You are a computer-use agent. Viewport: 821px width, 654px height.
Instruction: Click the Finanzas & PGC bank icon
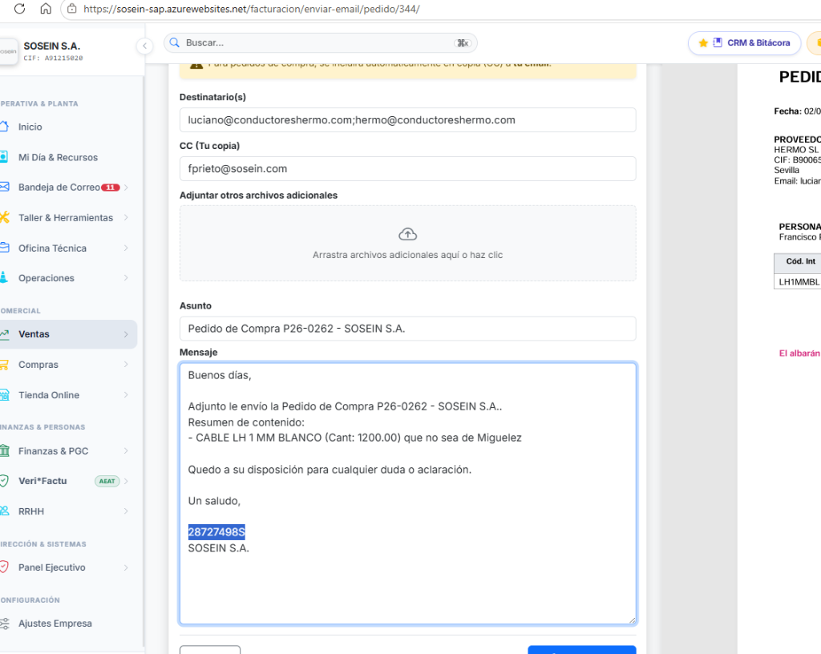click(4, 450)
